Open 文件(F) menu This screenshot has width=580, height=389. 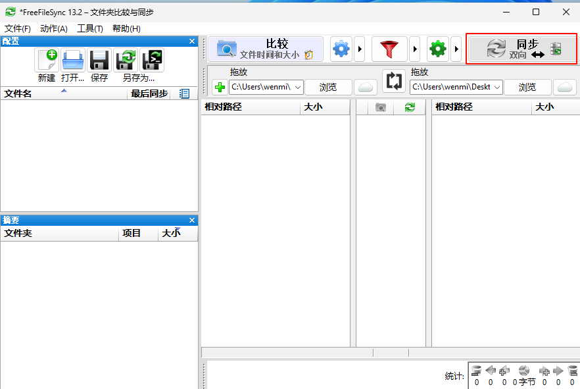[17, 28]
